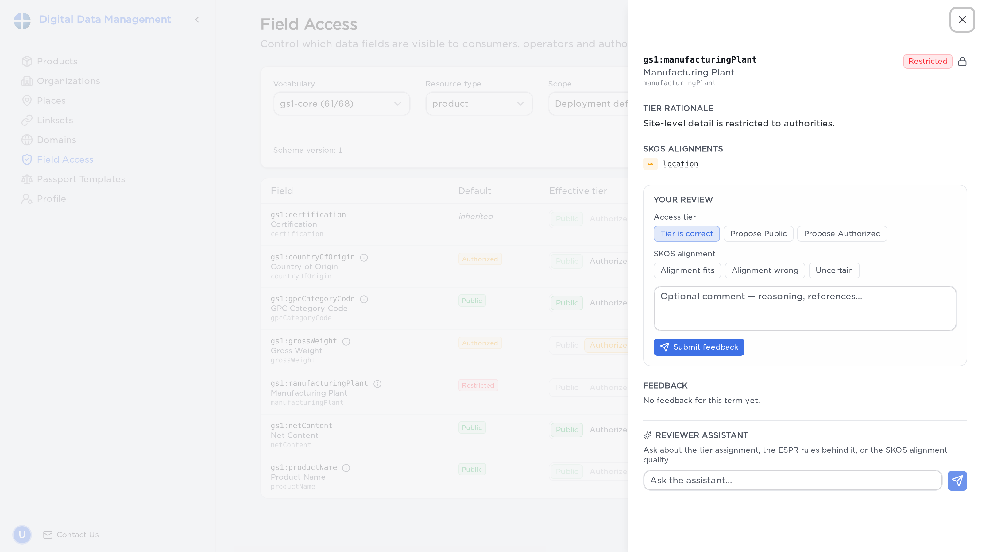Click the Public default badge for netContent
This screenshot has height=552, width=982.
point(472,428)
